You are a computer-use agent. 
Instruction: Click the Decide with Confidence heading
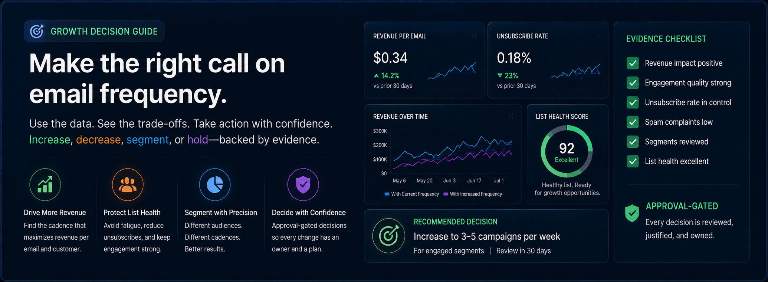tap(309, 213)
